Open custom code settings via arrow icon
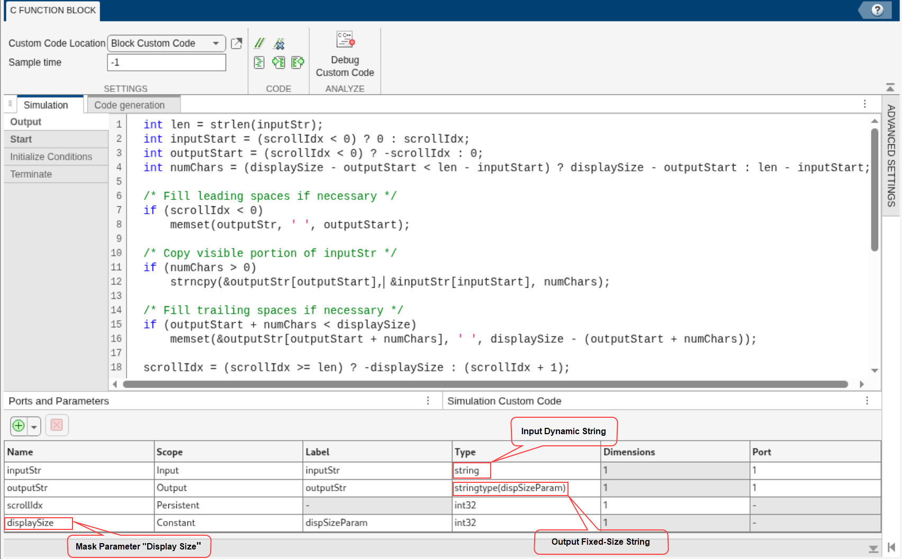 pos(237,43)
